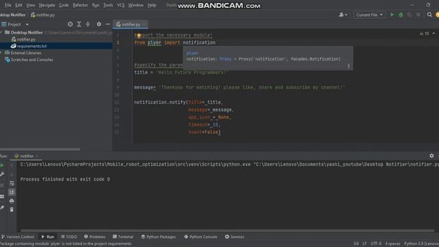Click Select Opened File target icon
This screenshot has width=439, height=247.
coord(70,25)
